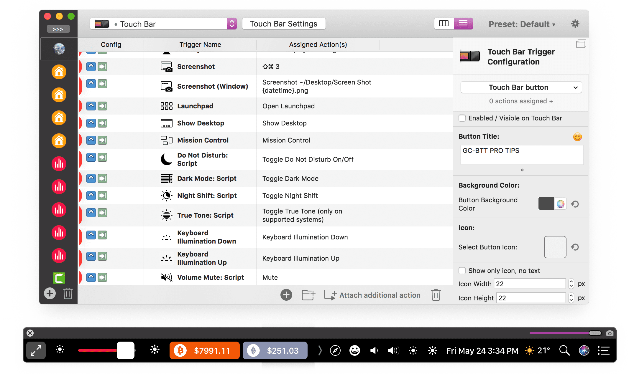629x374 pixels.
Task: Tap the smiley emoji icon on the Touch Bar
Action: tap(355, 350)
